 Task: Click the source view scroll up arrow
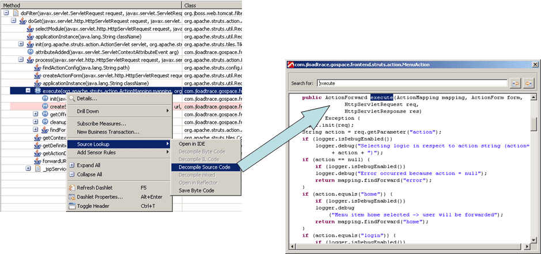click(x=534, y=97)
